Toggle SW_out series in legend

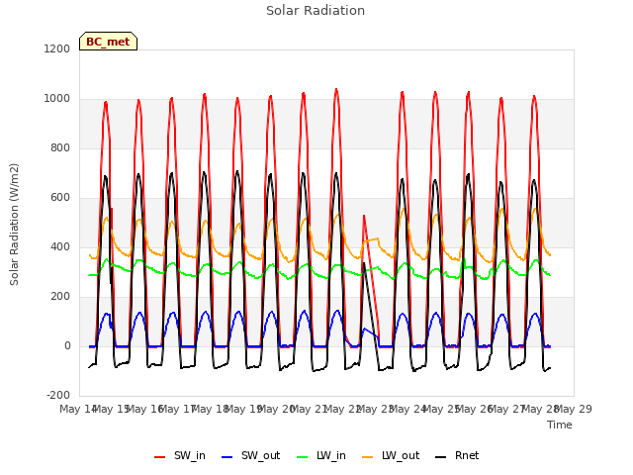[x=250, y=455]
